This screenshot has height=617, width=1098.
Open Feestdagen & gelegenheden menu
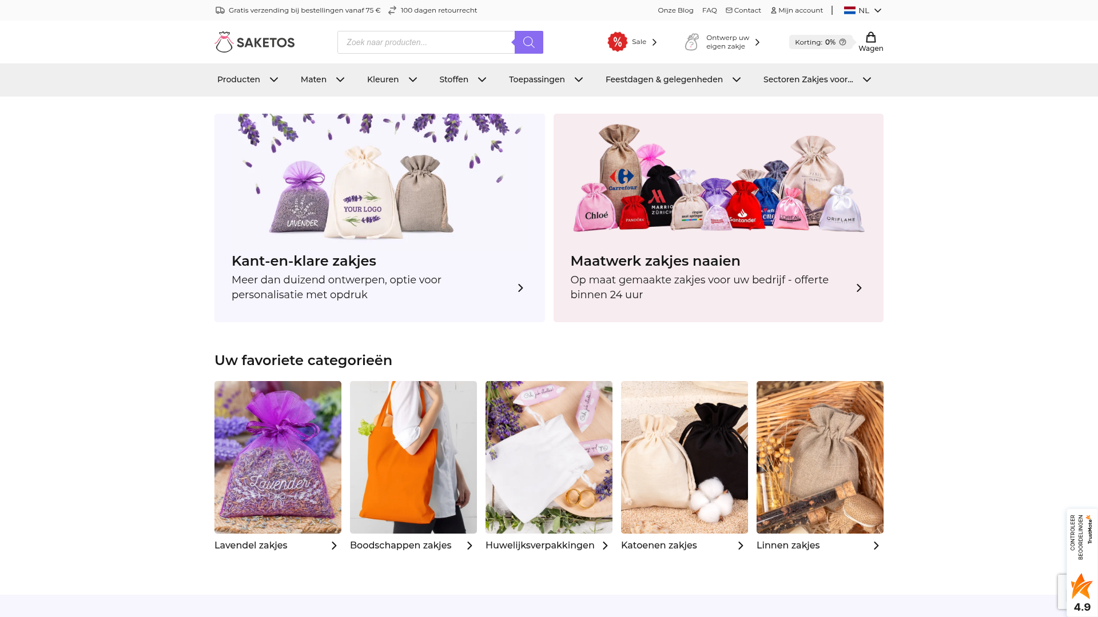tap(664, 79)
